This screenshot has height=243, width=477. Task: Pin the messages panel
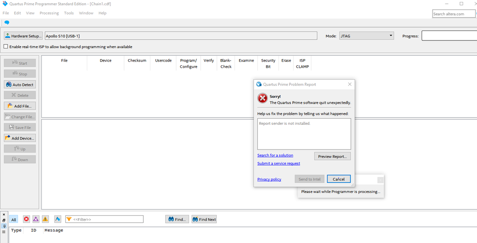(4, 226)
